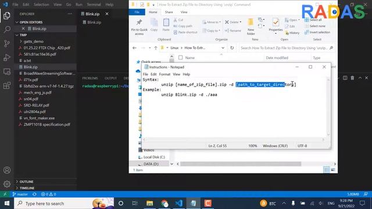Go back in File Explorer navigation

(x=134, y=48)
